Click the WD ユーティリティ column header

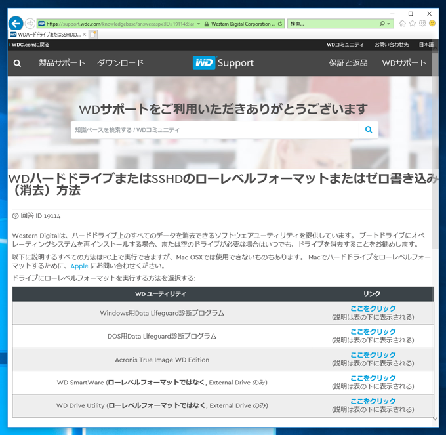pyautogui.click(x=162, y=294)
